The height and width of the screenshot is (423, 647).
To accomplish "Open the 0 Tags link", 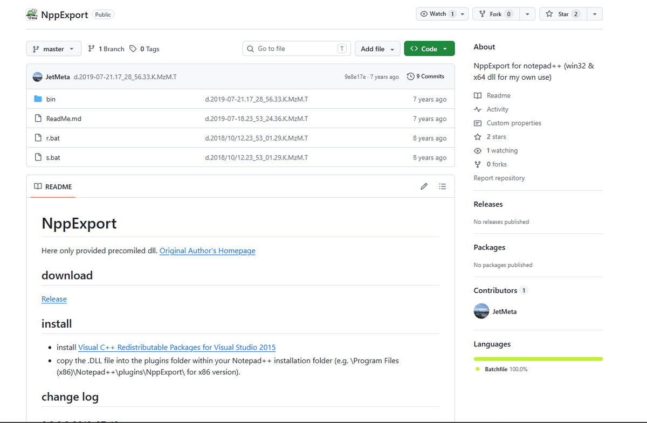I will pyautogui.click(x=144, y=48).
